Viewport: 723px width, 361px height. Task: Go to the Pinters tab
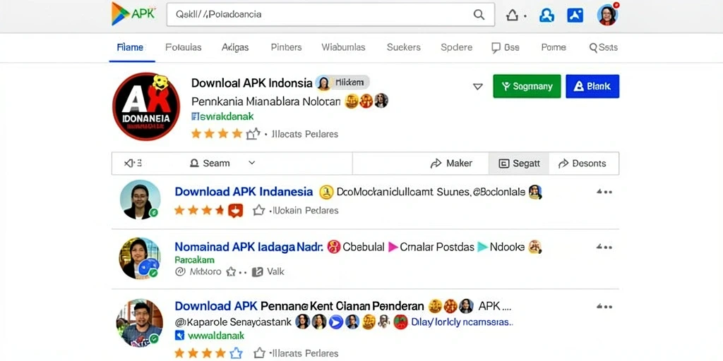[x=287, y=47]
